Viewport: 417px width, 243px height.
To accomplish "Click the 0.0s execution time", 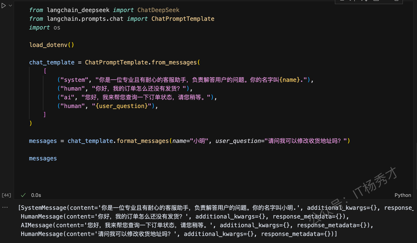I will pyautogui.click(x=36, y=195).
